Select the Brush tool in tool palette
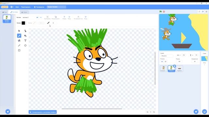The width and height of the screenshot is (209, 117). point(19,36)
